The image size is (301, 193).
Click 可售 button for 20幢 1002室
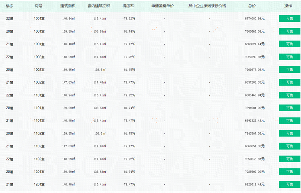click(290, 70)
